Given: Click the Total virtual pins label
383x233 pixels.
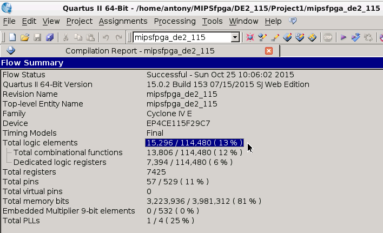Looking at the screenshot, I should click(x=32, y=191).
